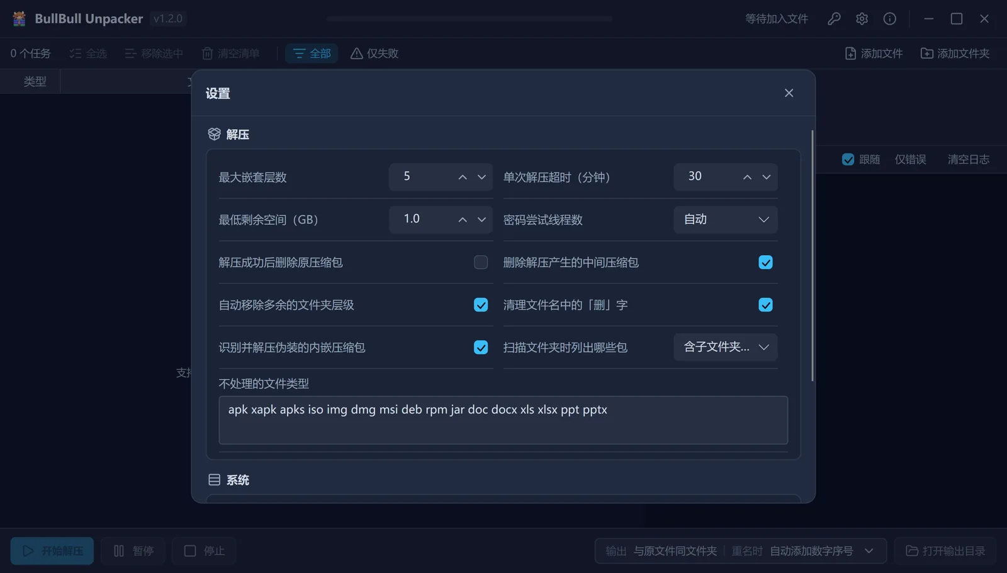1007x573 pixels.
Task: Click 全选 select all item
Action: click(88, 54)
